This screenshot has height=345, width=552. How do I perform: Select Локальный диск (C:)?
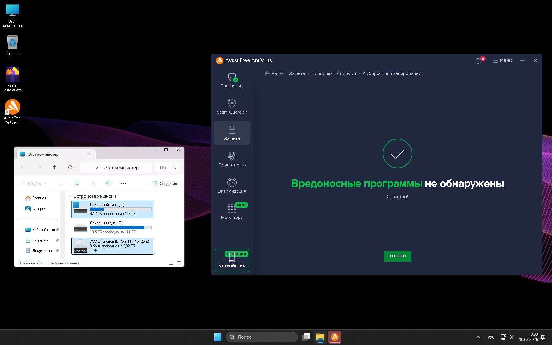pyautogui.click(x=112, y=209)
